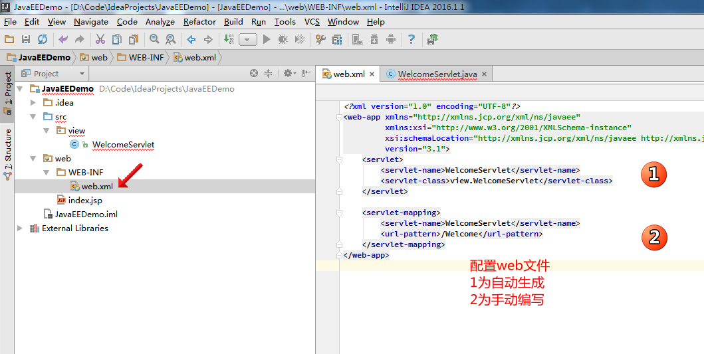Click the /Welcome url-pattern text
Viewport: 704px width, 354px height.
460,234
